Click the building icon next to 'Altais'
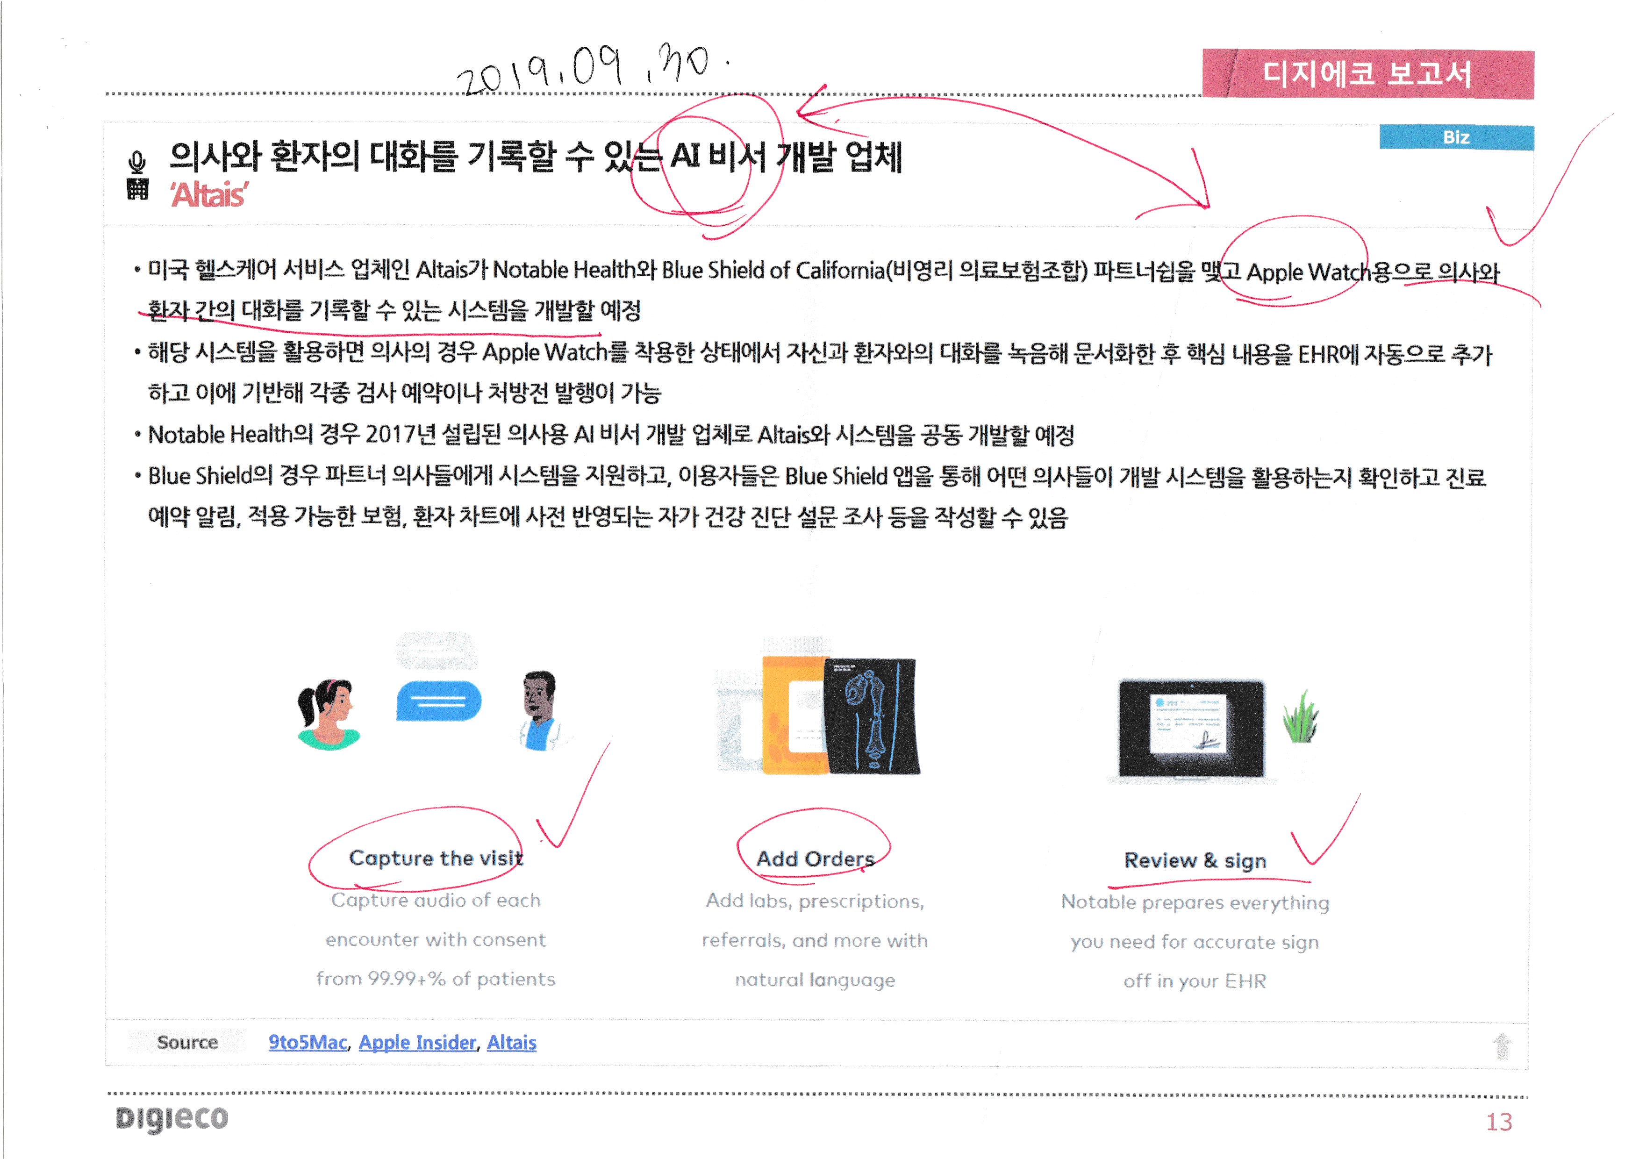 [137, 190]
